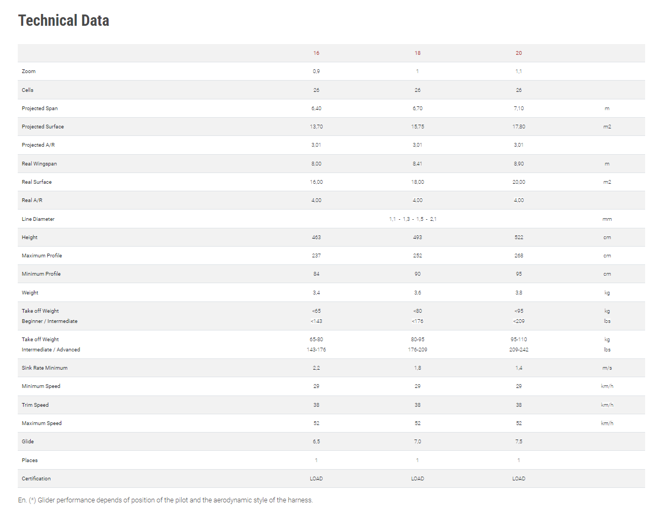Click the glide value 7,5
The width and height of the screenshot is (658, 518).
click(518, 442)
